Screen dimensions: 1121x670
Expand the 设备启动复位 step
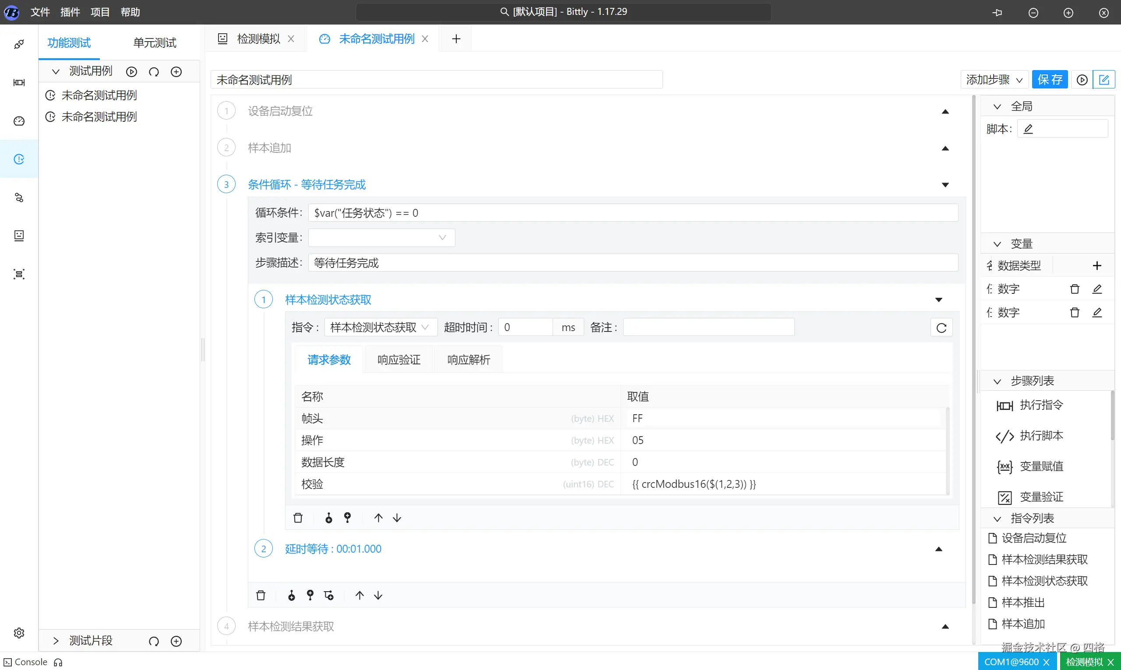click(x=945, y=112)
